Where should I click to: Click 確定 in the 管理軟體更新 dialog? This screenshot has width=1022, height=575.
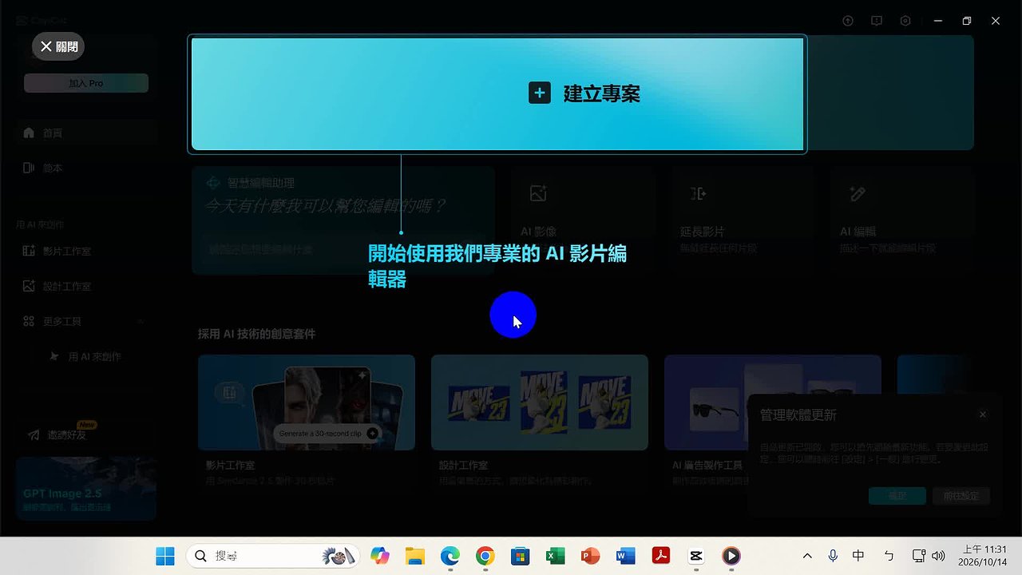pos(897,496)
